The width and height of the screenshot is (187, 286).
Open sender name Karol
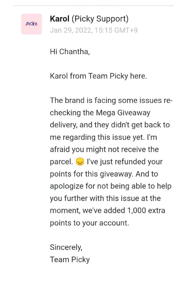point(60,19)
